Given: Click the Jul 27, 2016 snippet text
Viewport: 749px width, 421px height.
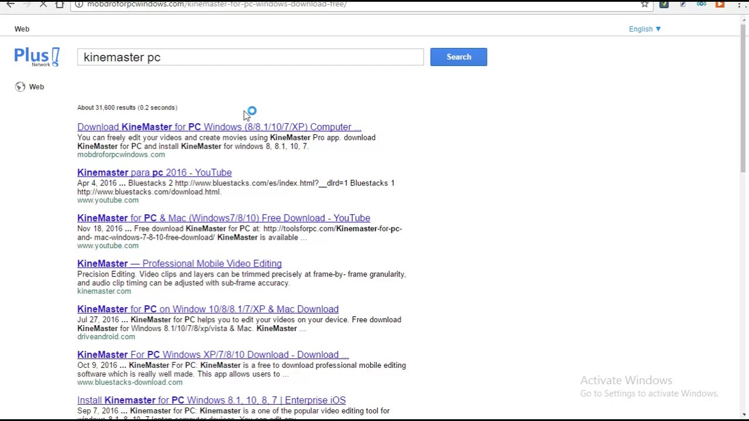Looking at the screenshot, I should [239, 324].
